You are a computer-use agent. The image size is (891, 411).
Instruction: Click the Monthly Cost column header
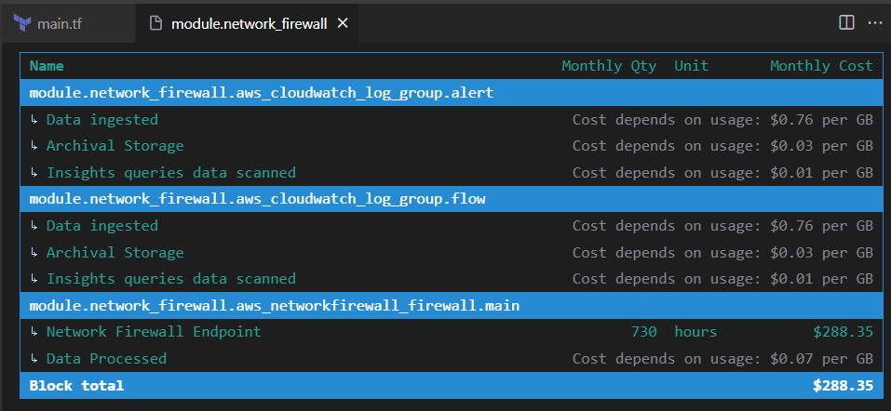821,66
